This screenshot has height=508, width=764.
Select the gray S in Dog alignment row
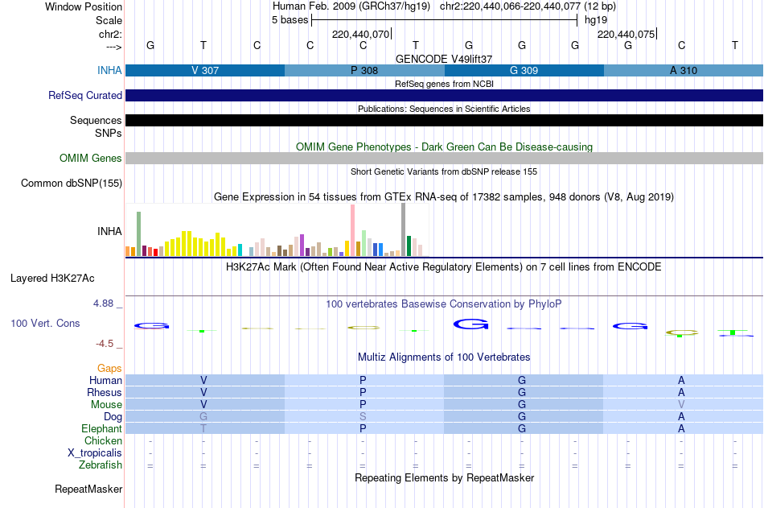363,417
